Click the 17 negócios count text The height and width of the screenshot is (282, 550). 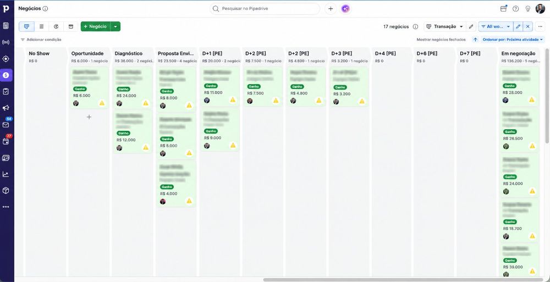[x=396, y=26]
